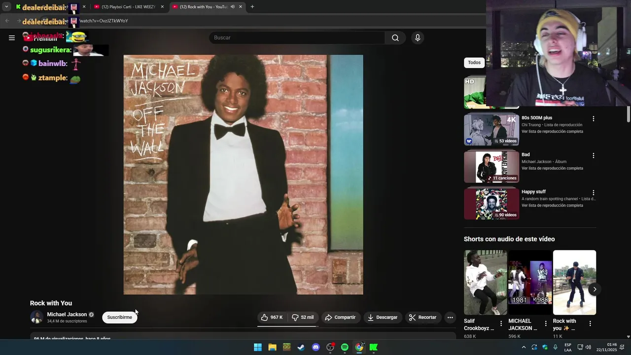
Task: Open Michael Jackson channel avatar
Action: (x=36, y=318)
